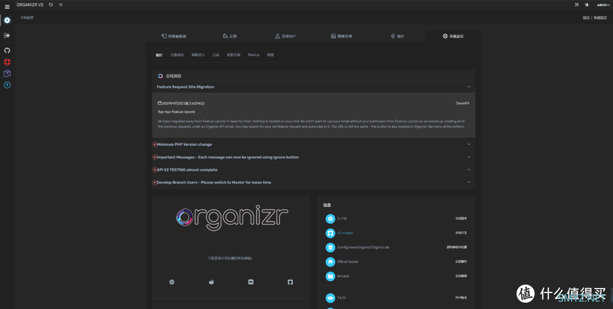Click the 2.1.710 version text
613x309 pixels.
pos(342,219)
